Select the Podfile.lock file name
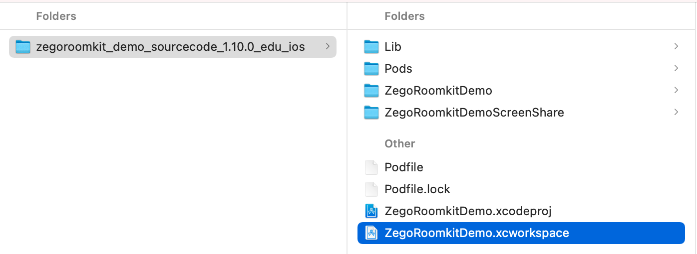 417,189
